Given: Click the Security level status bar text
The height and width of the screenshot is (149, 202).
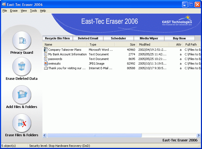Looking at the screenshot, I should pos(60,146).
